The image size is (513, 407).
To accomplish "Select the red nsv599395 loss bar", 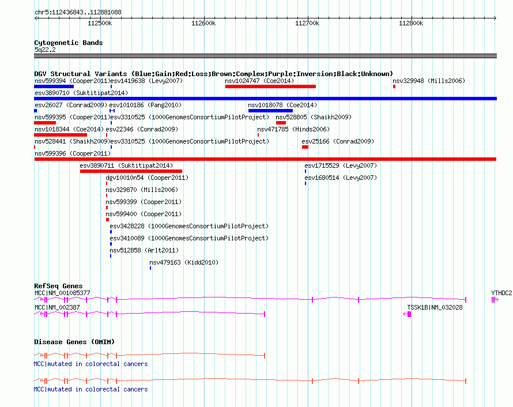I will click(45, 123).
